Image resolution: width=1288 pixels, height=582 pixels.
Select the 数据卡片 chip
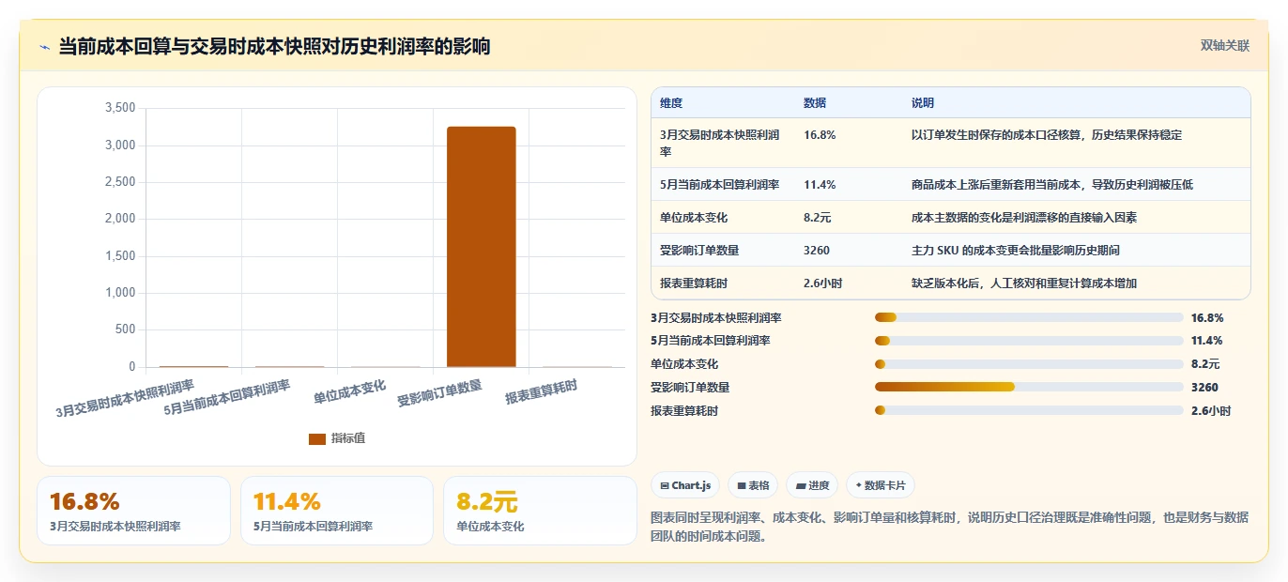coord(880,485)
